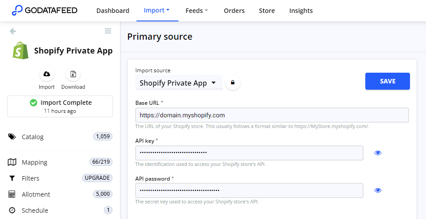
Task: Reveal the API key with eye icon
Action: click(x=378, y=153)
